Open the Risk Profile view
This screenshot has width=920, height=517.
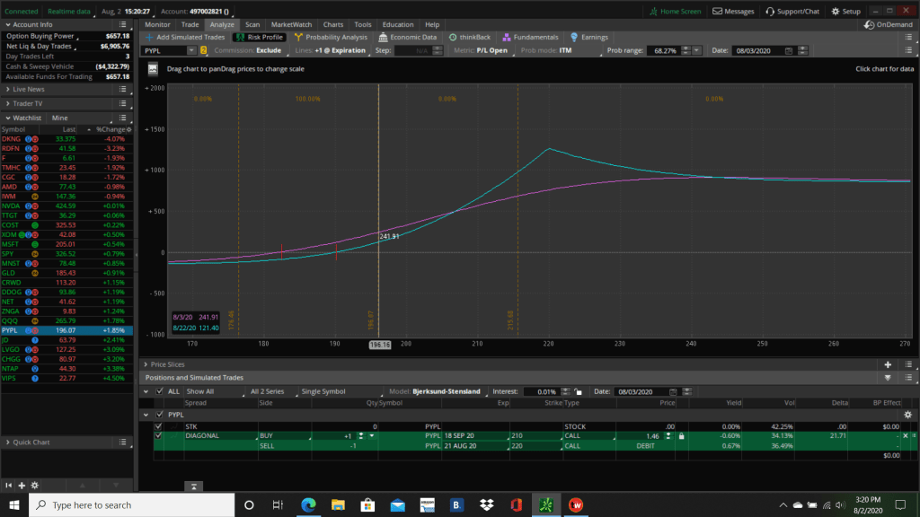coord(258,38)
